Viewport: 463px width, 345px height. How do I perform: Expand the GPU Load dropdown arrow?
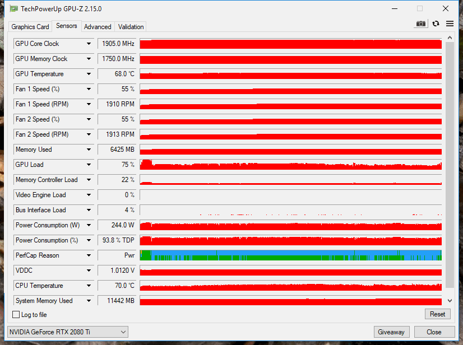click(x=89, y=165)
